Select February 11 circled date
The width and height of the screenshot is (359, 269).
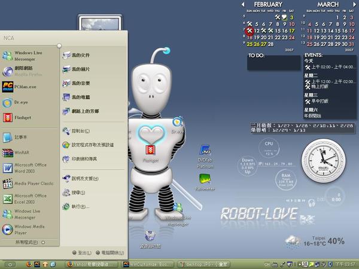pyautogui.click(x=250, y=30)
